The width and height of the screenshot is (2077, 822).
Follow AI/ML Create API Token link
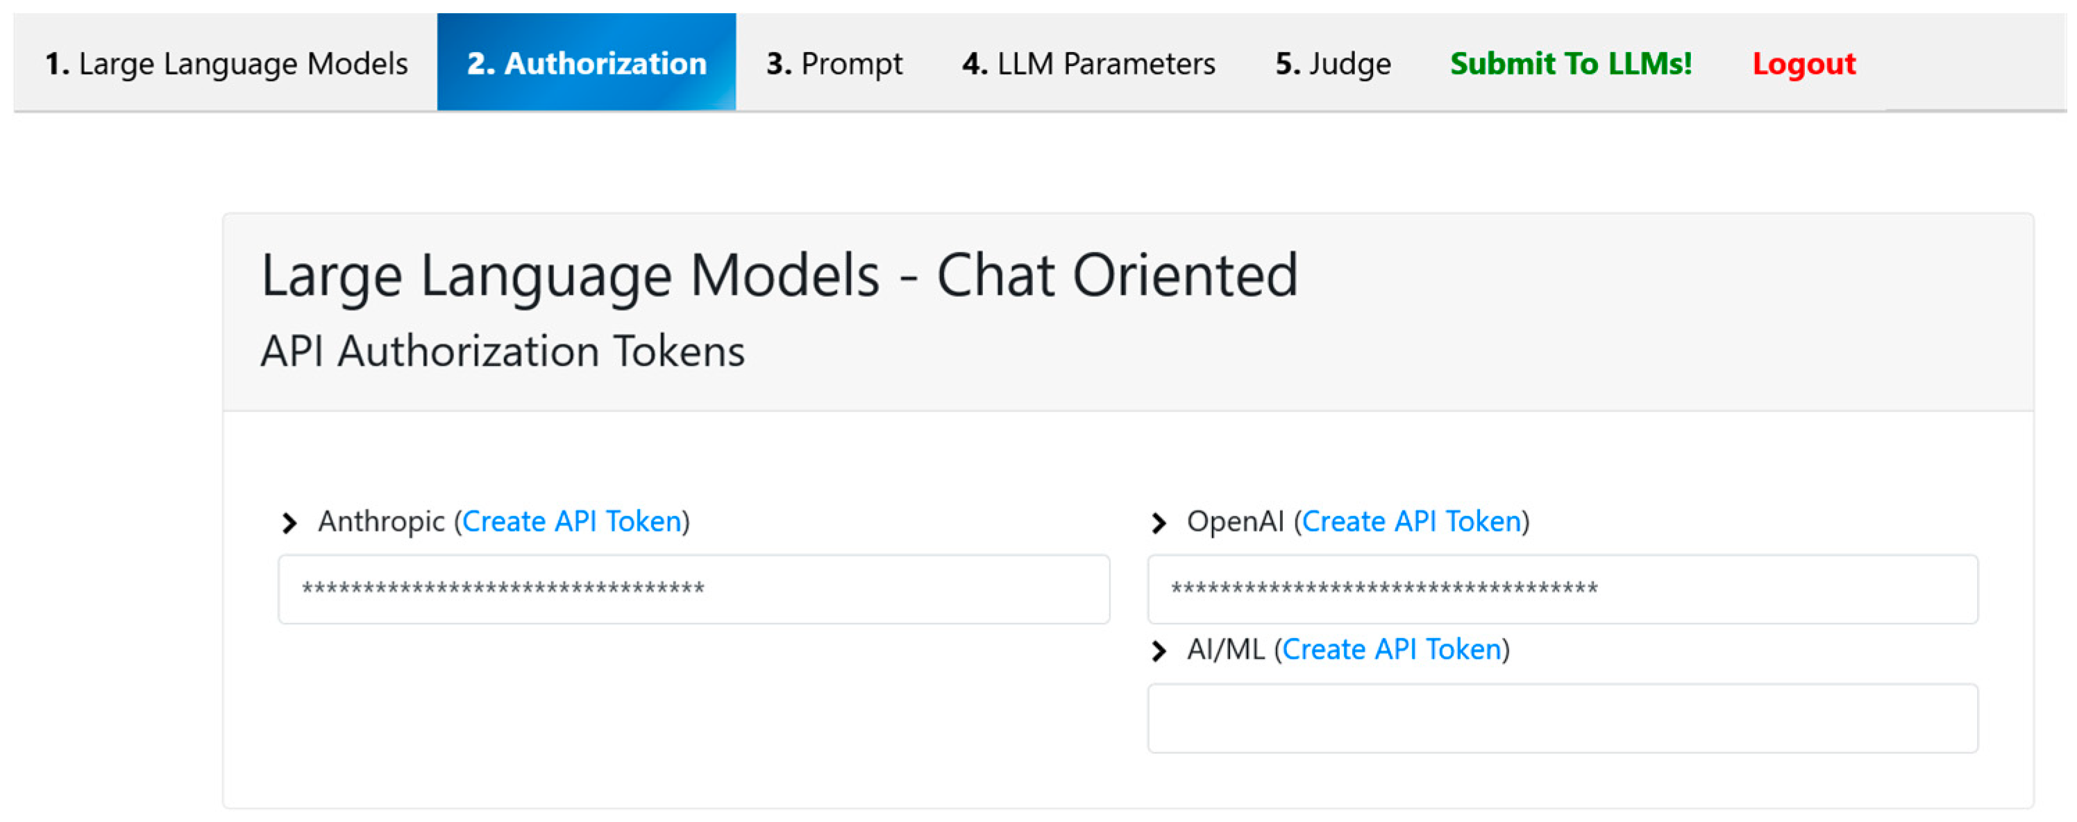click(1391, 648)
